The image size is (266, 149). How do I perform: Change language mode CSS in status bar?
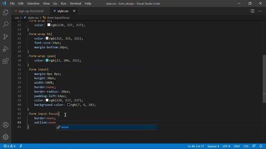click(246, 146)
